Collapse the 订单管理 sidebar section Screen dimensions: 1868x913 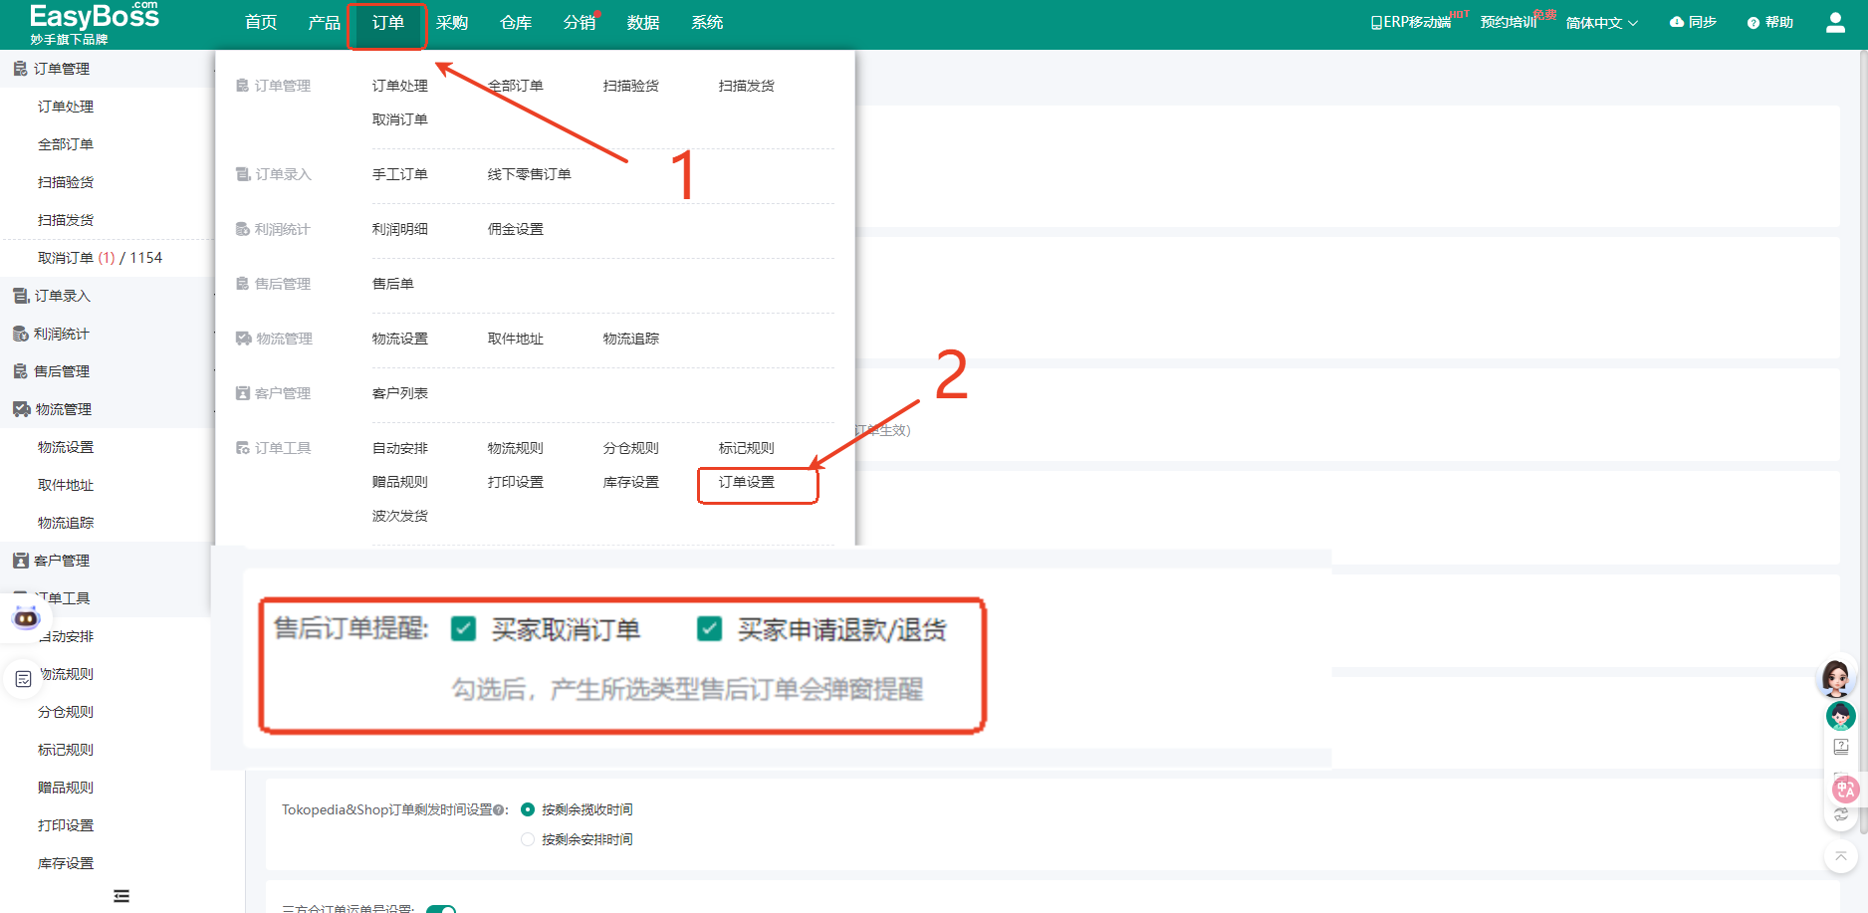coord(62,69)
